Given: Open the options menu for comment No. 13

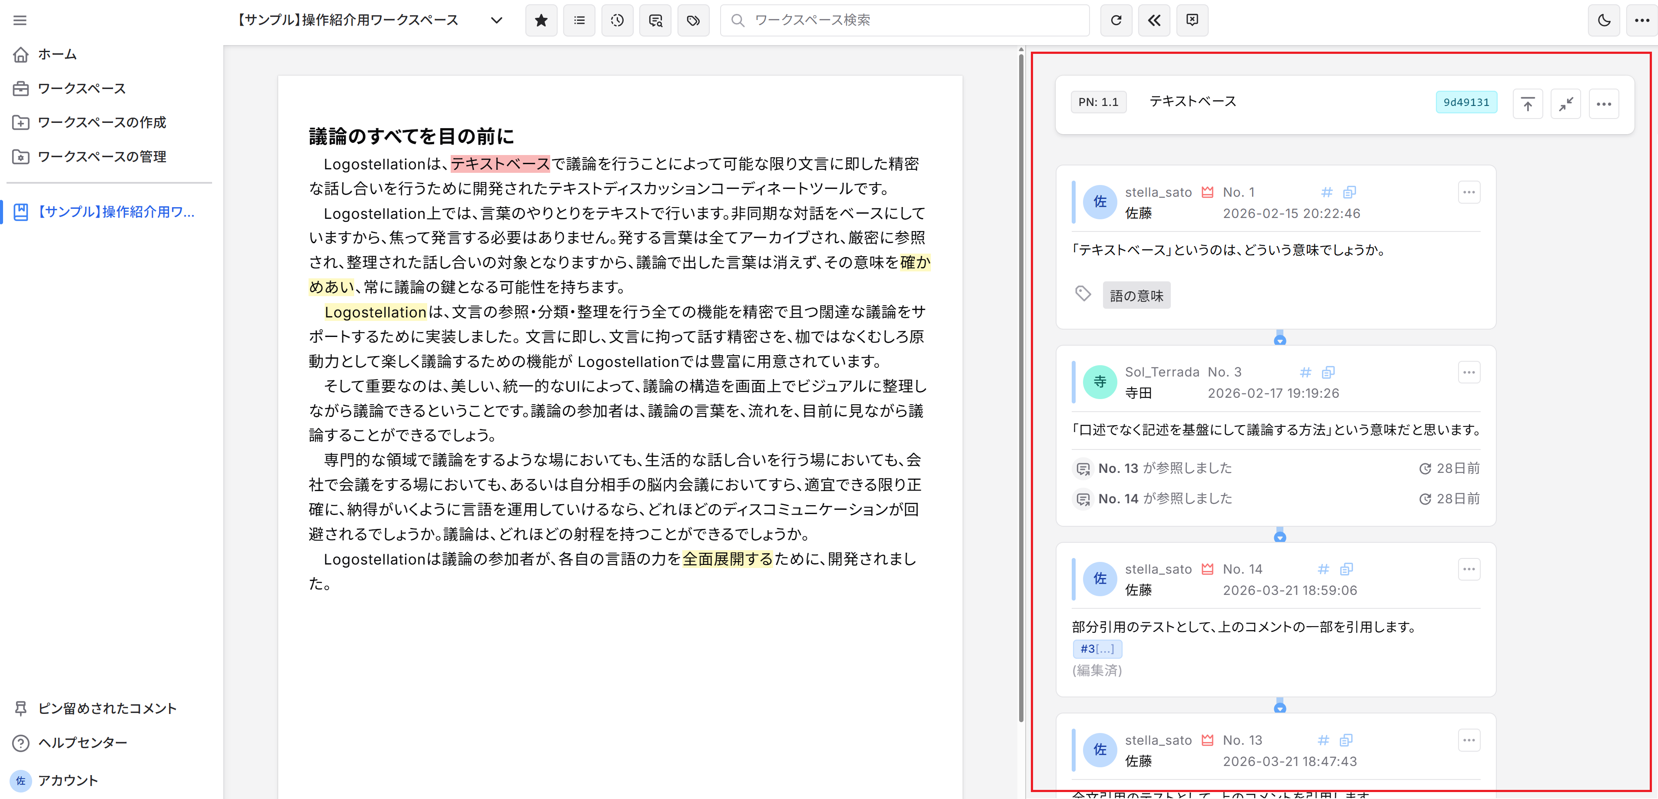Looking at the screenshot, I should (1468, 740).
